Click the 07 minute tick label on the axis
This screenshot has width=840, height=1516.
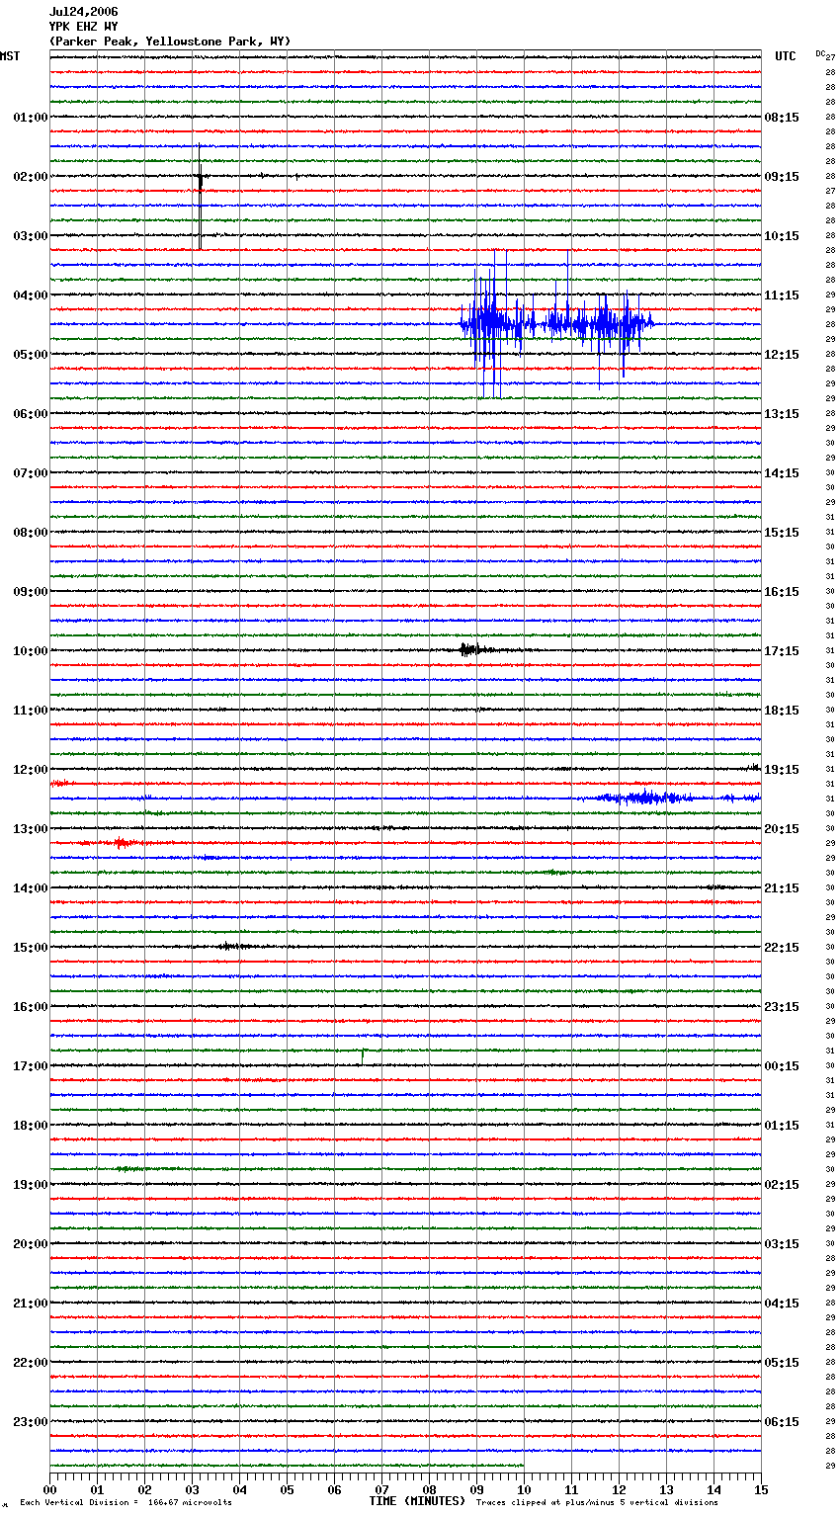click(381, 1489)
